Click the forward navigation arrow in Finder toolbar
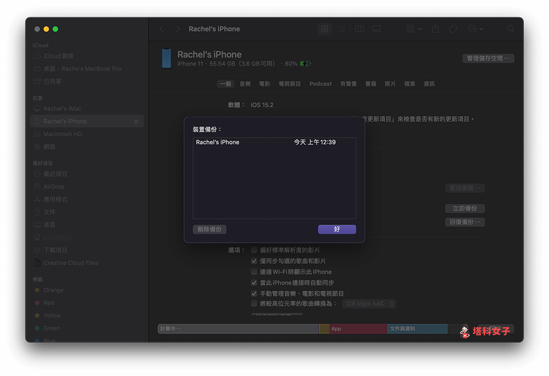549x376 pixels. [x=177, y=29]
